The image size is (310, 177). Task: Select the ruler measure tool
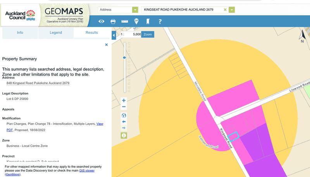[125, 21]
